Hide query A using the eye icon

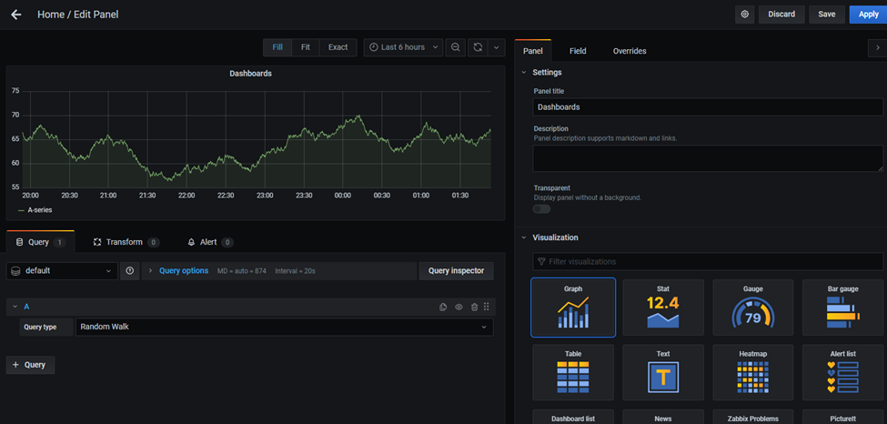pyautogui.click(x=459, y=308)
